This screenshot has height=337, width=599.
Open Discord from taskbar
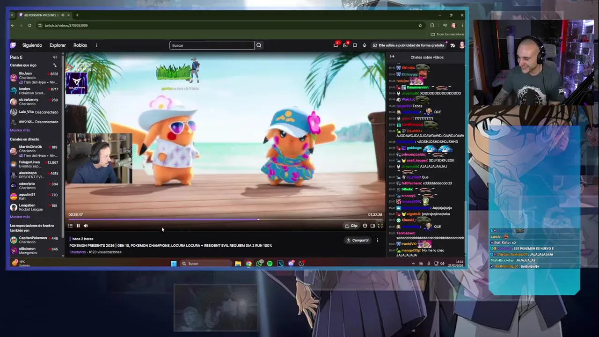click(x=291, y=264)
